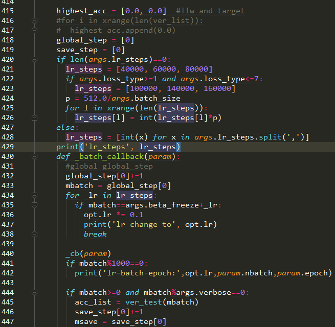
Task: Collapse the if block on line 435
Action: [34, 205]
